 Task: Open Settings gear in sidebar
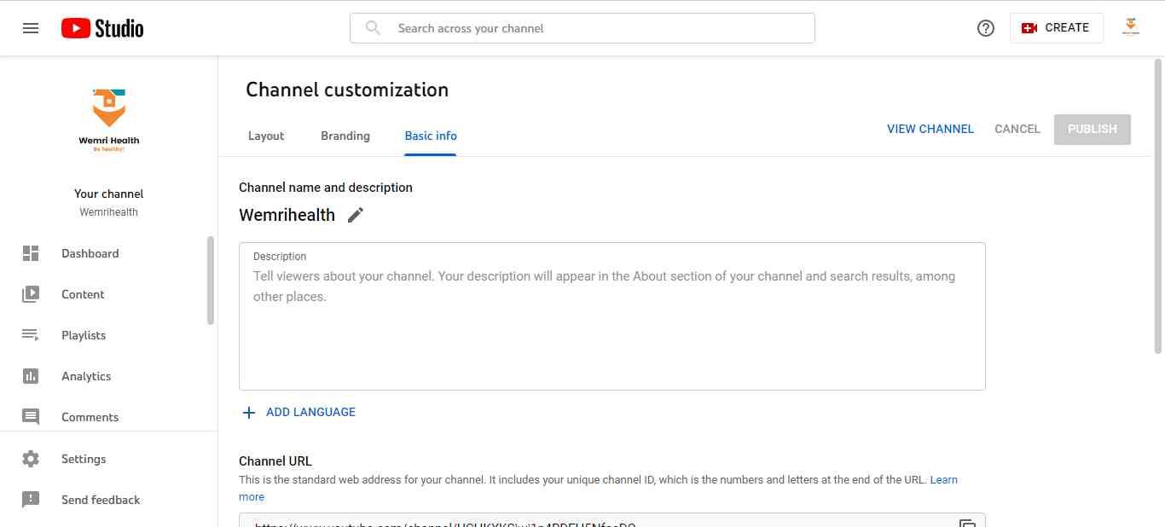coord(83,459)
